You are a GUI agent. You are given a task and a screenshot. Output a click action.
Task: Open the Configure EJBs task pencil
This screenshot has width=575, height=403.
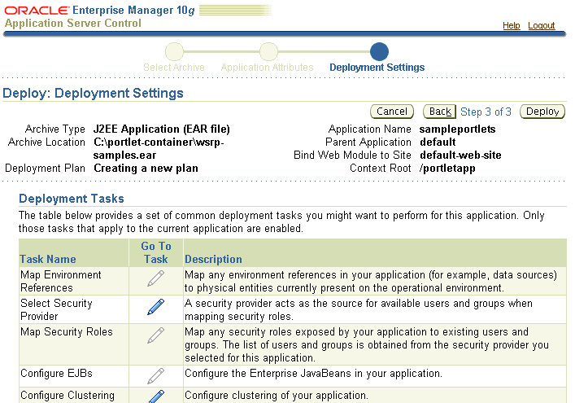click(x=156, y=376)
